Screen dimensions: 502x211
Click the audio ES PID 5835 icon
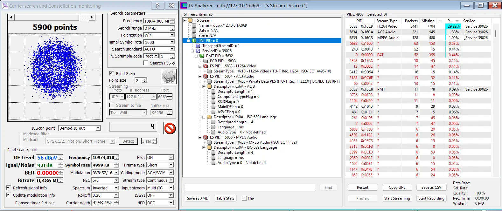click(206, 137)
